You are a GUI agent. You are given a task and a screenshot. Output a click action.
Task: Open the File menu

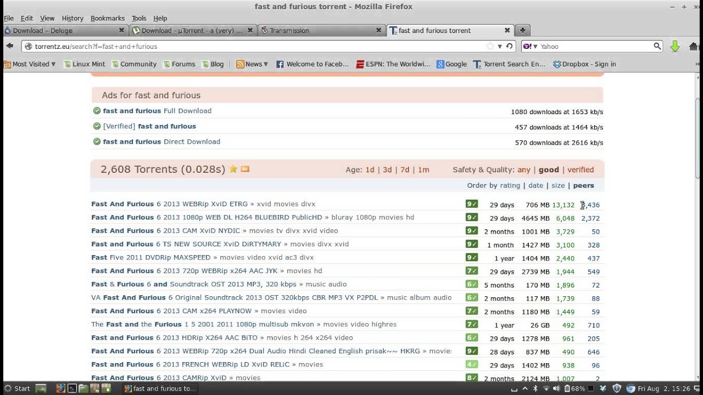tap(9, 18)
